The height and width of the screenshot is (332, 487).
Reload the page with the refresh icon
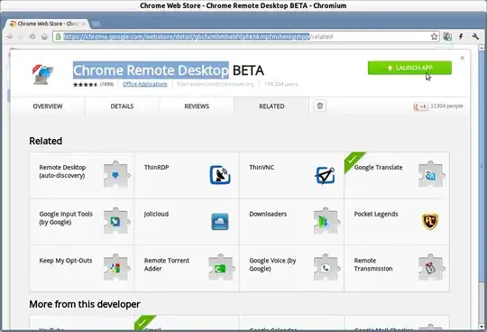click(x=32, y=37)
